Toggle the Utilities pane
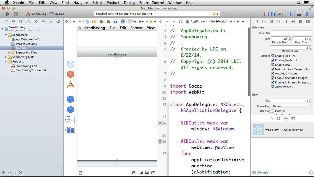Screen dimensions: 314x177 (x=306, y=14)
